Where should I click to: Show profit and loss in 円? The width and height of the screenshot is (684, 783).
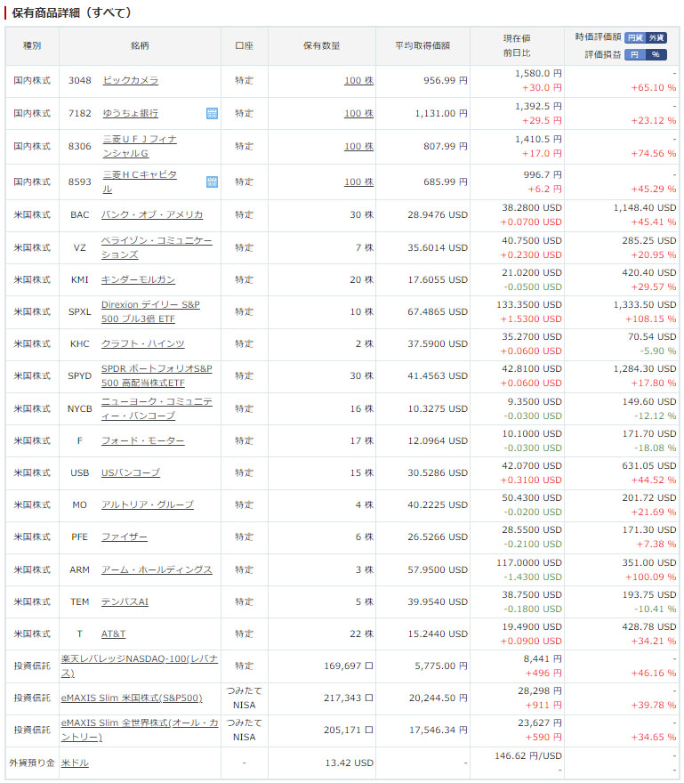(634, 54)
